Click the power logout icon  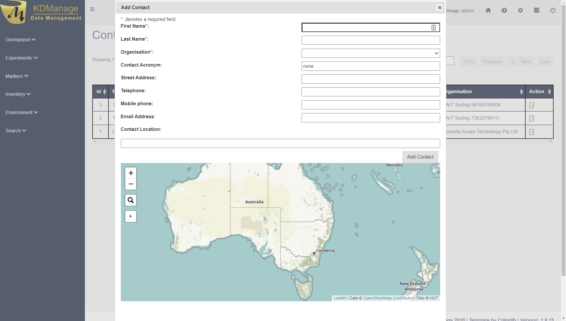click(x=553, y=11)
